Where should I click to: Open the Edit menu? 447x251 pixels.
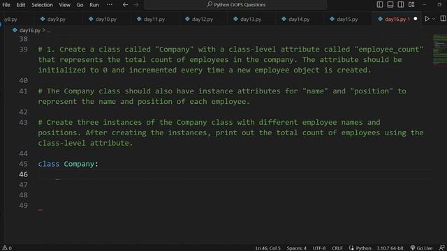(21, 5)
